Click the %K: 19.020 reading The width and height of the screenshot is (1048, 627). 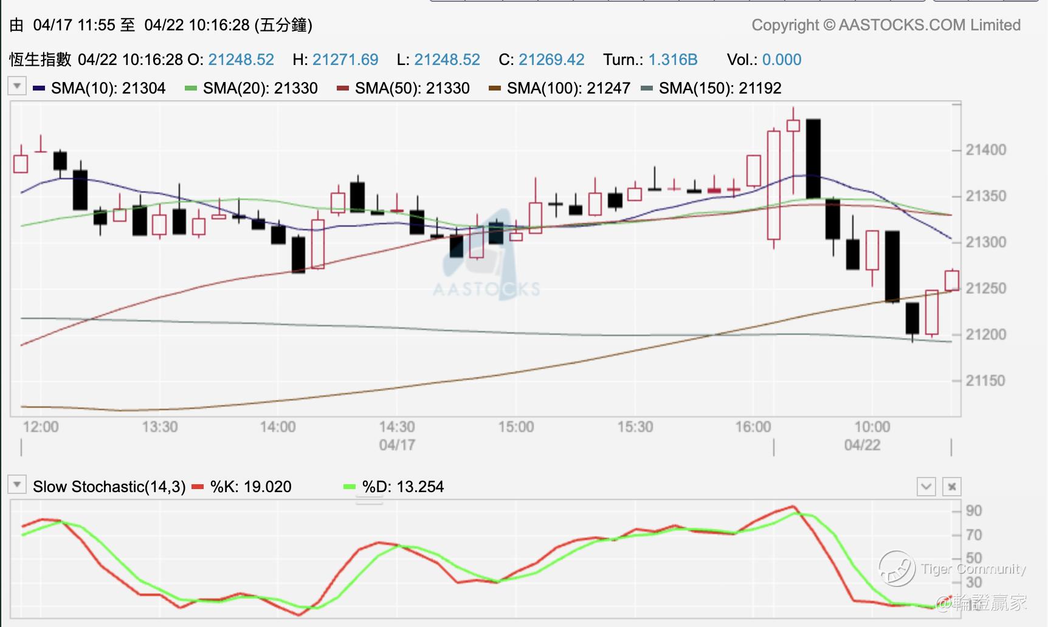click(x=251, y=487)
